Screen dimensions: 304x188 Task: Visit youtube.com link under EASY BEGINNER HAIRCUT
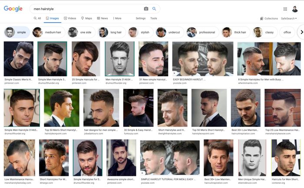pos(180,83)
